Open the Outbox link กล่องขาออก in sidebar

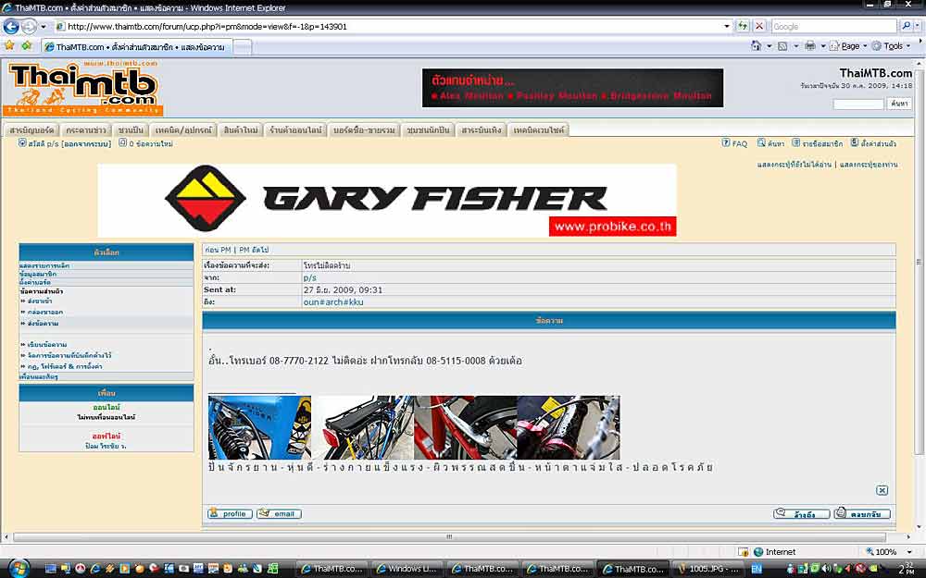(x=44, y=312)
